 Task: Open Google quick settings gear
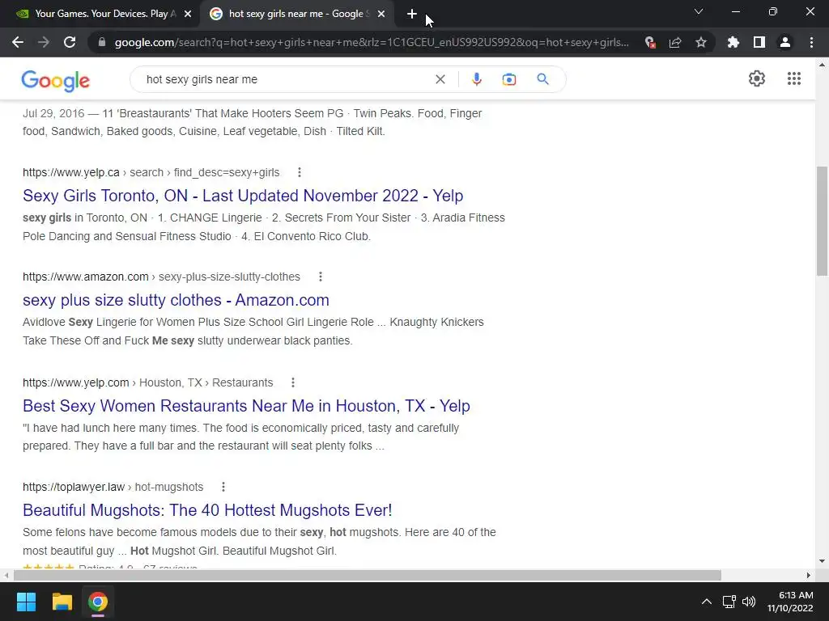pyautogui.click(x=757, y=78)
